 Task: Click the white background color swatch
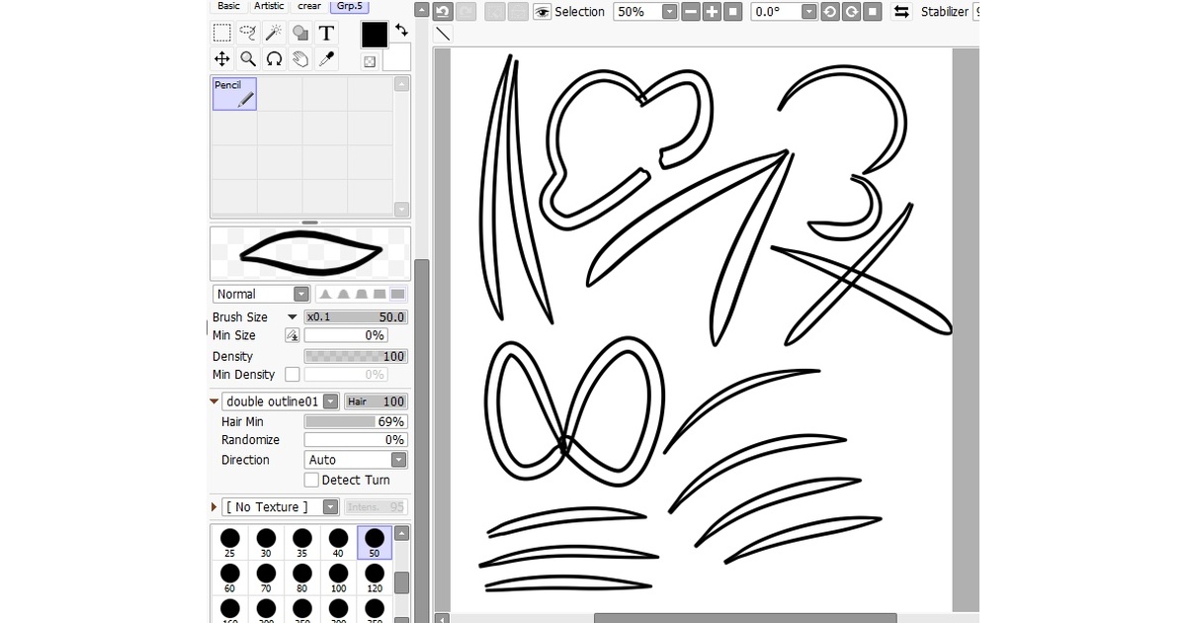[x=398, y=57]
